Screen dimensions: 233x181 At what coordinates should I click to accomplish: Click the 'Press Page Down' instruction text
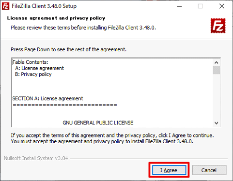coord(68,49)
